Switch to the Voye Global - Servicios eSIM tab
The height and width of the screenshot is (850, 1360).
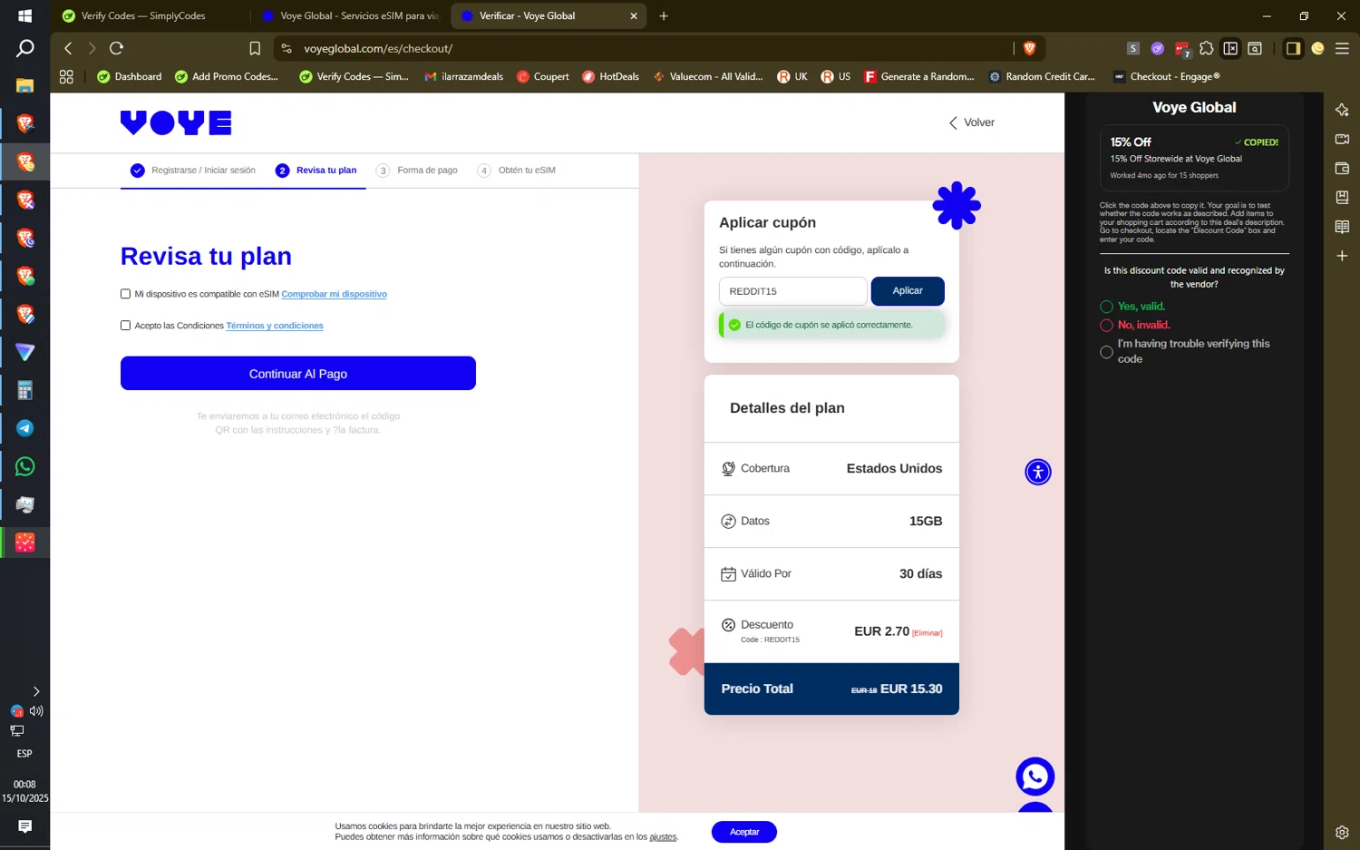[350, 15]
